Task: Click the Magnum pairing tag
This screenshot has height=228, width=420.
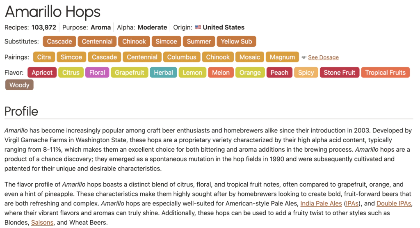Action: coord(282,57)
